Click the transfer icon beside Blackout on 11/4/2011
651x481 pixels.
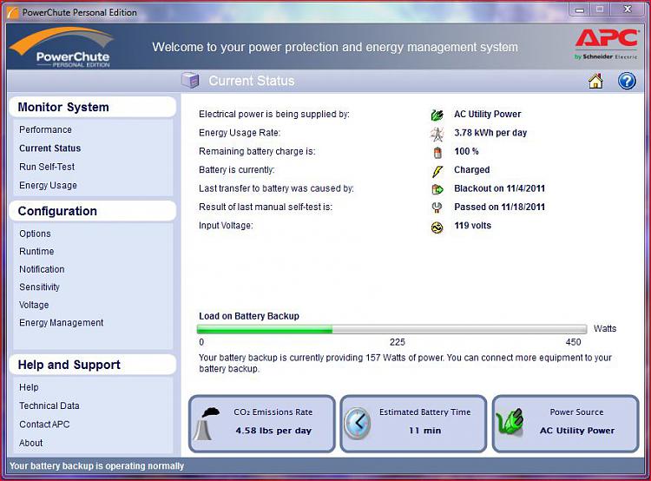click(437, 189)
